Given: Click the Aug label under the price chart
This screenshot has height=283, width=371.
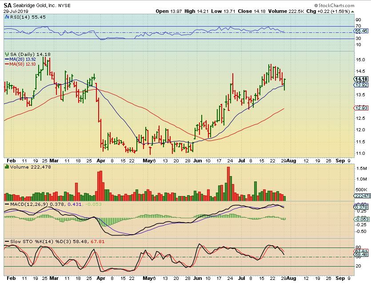Looking at the screenshot, I should (291, 161).
